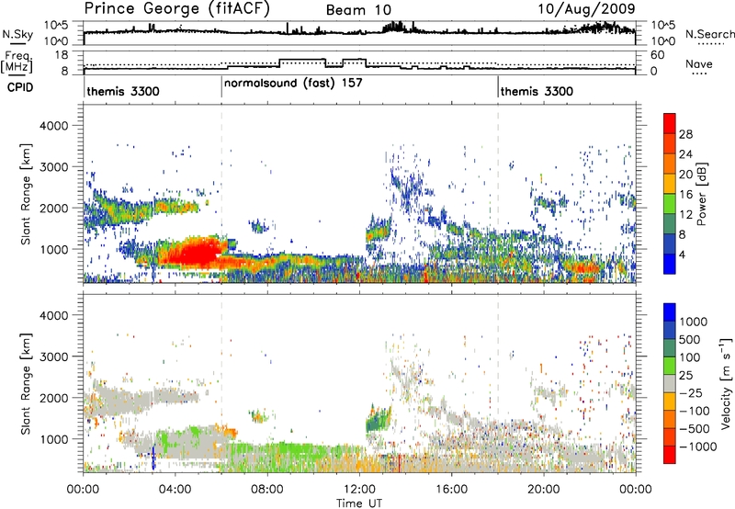Pick the light green 12–16 dB power segment
The width and height of the screenshot is (735, 509).
coord(670,204)
